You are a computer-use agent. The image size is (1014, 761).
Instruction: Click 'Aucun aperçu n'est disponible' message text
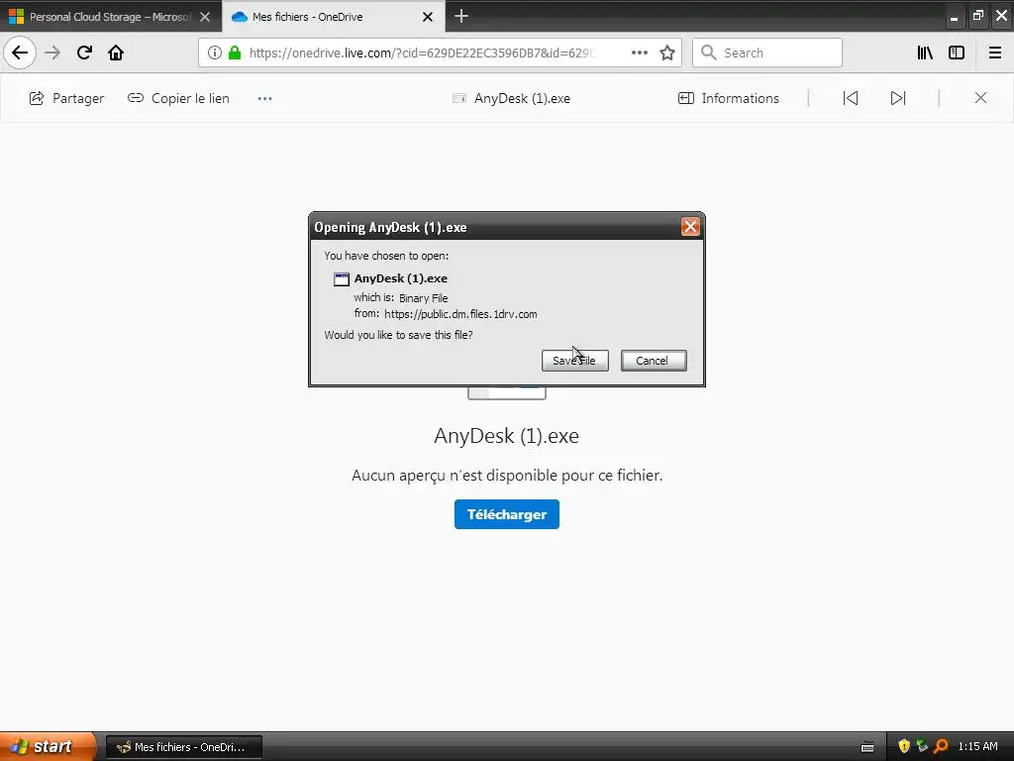(x=507, y=476)
